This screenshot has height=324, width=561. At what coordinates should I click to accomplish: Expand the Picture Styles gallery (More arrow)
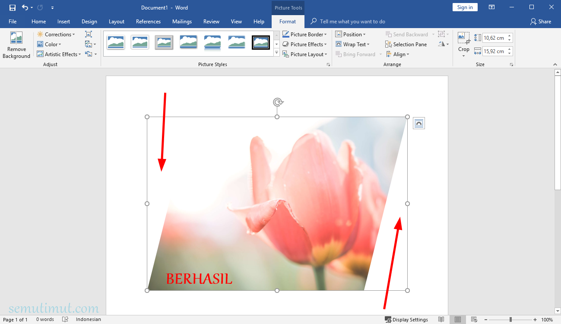pyautogui.click(x=276, y=53)
